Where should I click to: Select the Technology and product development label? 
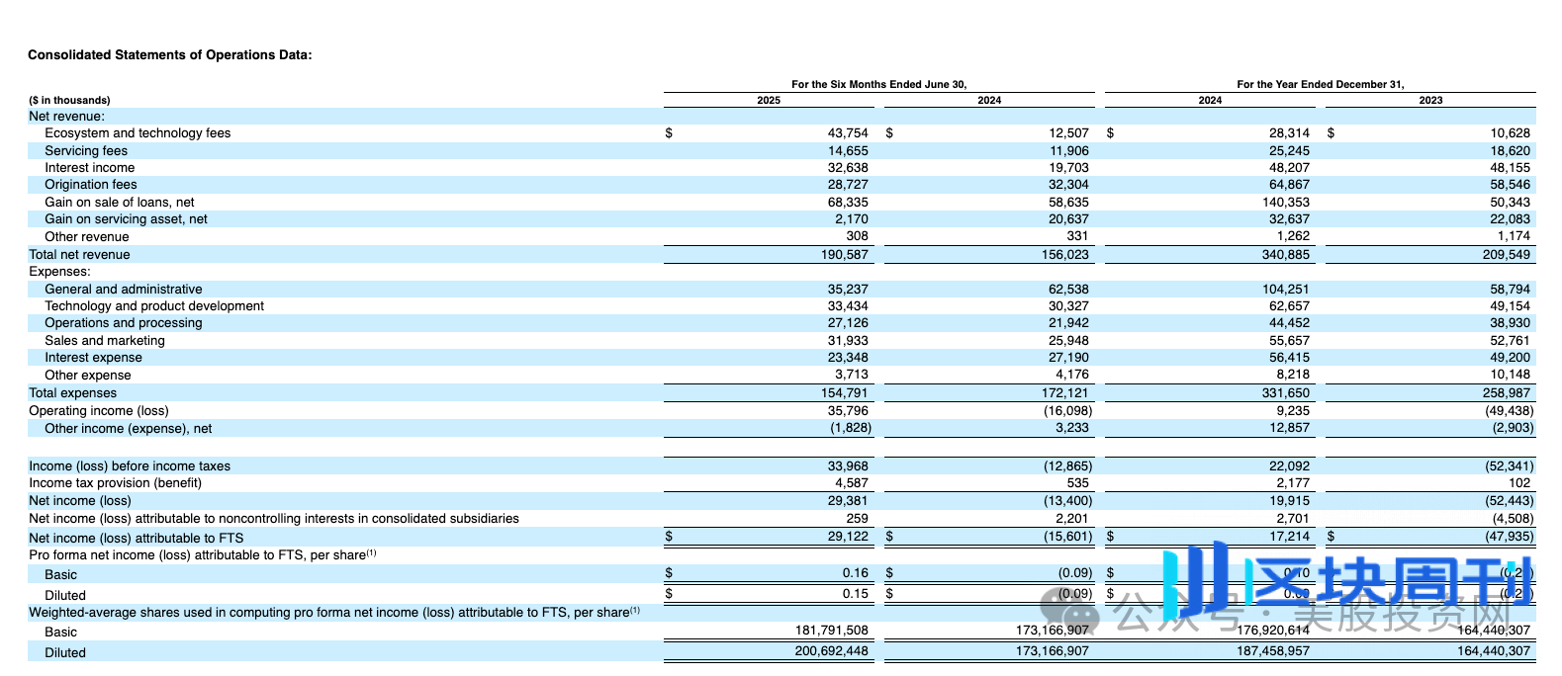pos(154,306)
